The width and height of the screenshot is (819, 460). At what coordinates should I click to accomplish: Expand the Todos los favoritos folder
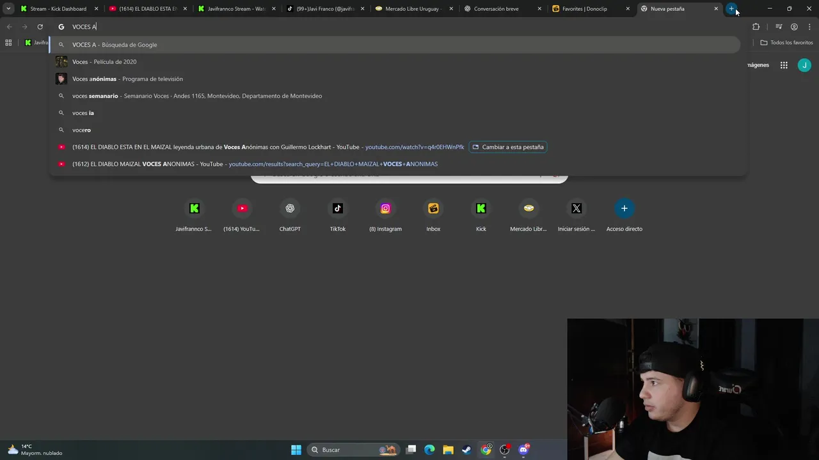(x=786, y=42)
